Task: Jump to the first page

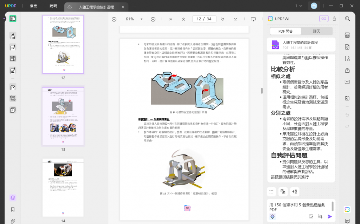Action: [171, 19]
